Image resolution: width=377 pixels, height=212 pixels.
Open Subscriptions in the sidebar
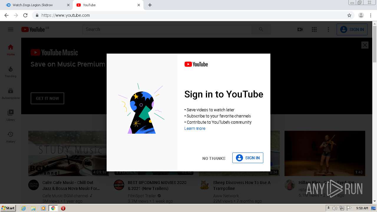[x=11, y=93]
